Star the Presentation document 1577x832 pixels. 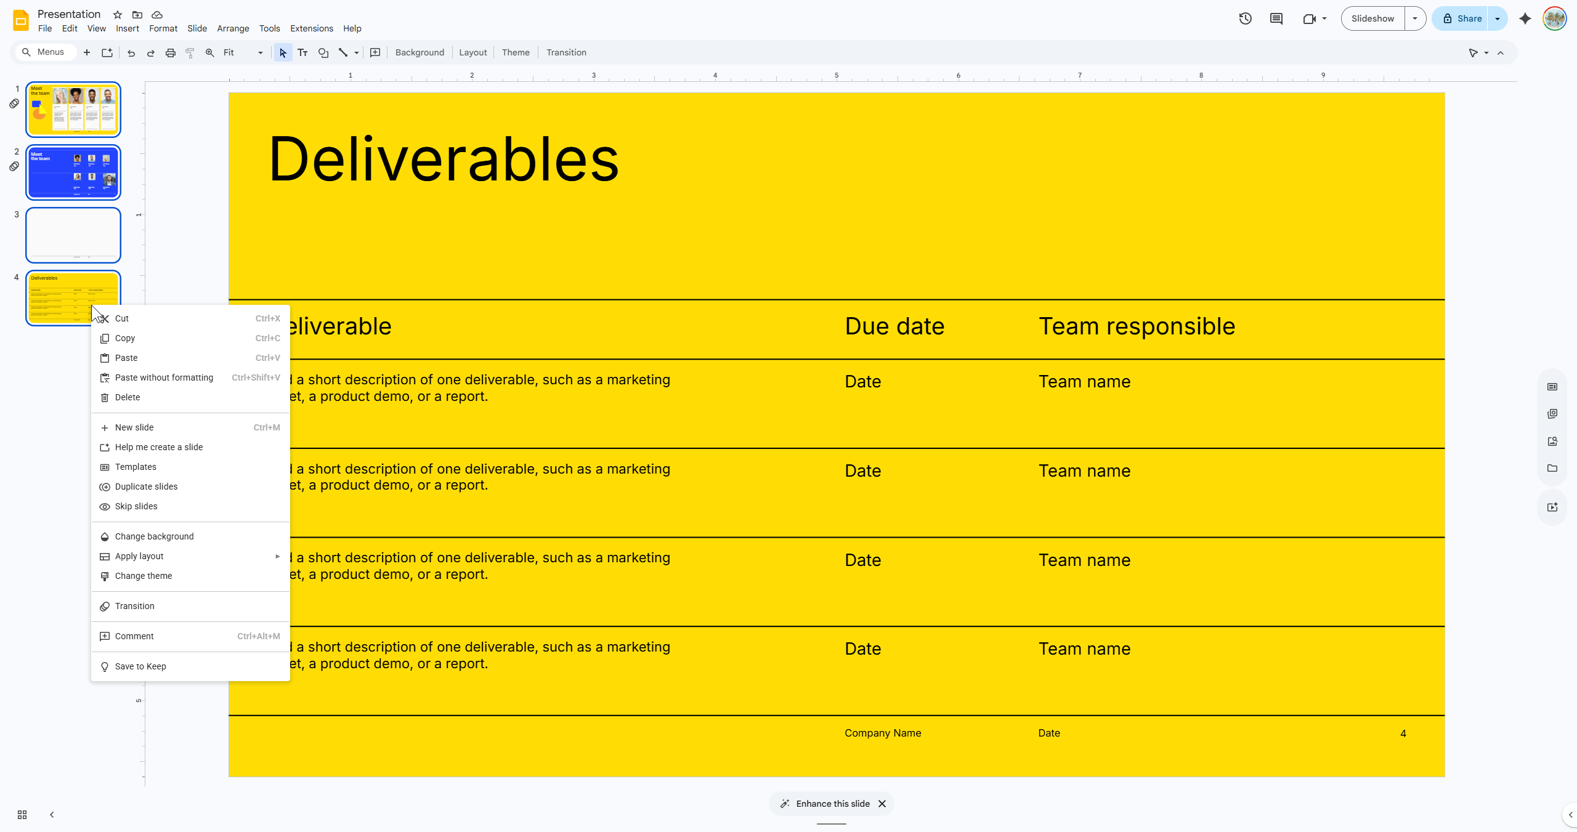tap(118, 15)
